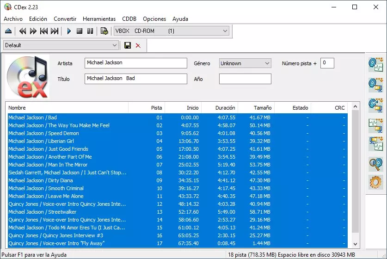The height and width of the screenshot is (259, 387).
Task: Open the CD drive settings icon
Action: (104, 31)
